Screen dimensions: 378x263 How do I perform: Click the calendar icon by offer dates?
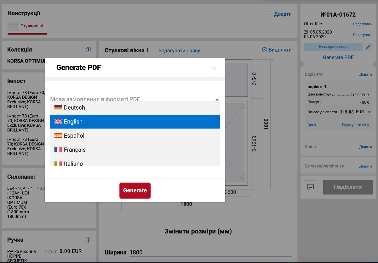(306, 32)
